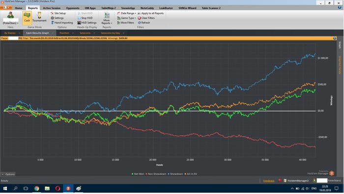Switch to the Sessions report tab
This screenshot has height=194, width=344.
click(x=85, y=33)
